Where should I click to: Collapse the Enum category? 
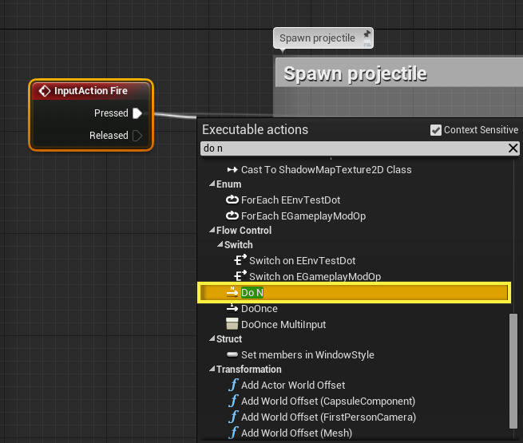tap(213, 184)
